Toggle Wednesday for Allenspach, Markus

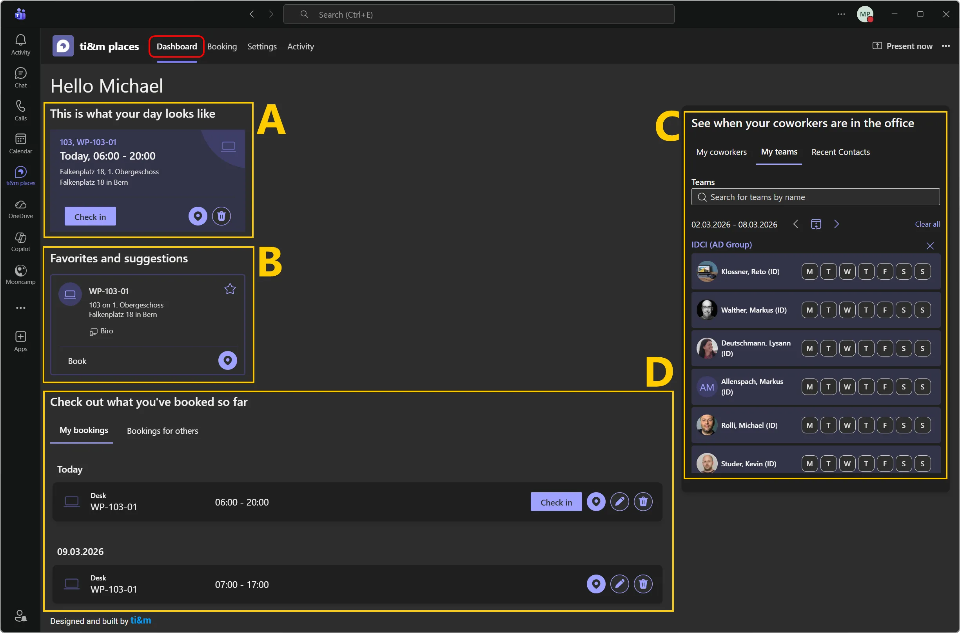847,387
